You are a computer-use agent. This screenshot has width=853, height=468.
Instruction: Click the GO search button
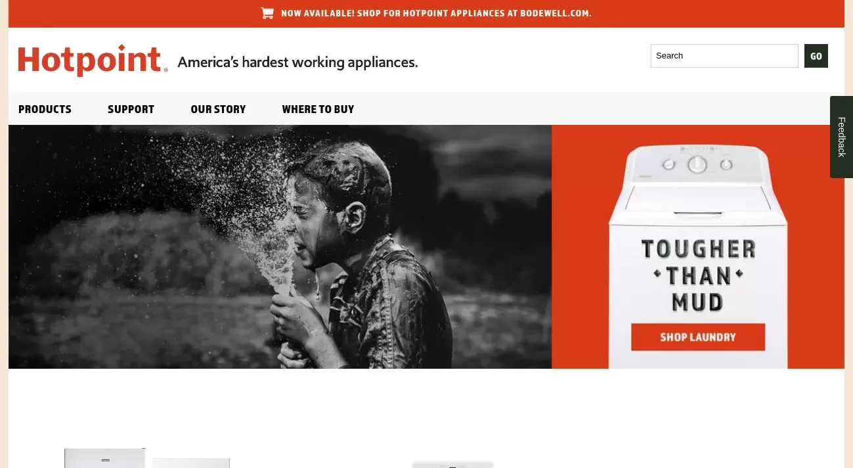coord(816,56)
